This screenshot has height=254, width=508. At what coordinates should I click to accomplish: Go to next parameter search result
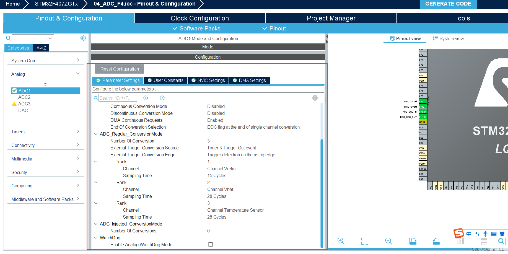pos(162,98)
